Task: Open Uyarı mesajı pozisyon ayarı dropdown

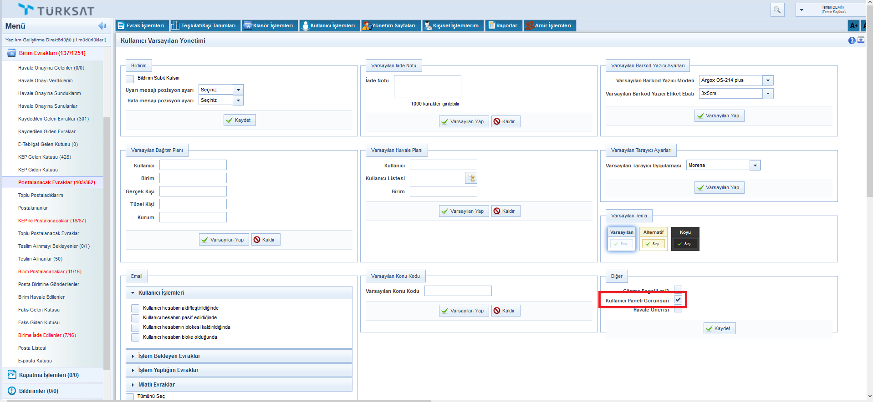Action: pyautogui.click(x=238, y=90)
